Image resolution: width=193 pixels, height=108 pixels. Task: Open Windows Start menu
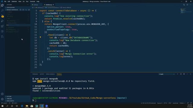2,106
